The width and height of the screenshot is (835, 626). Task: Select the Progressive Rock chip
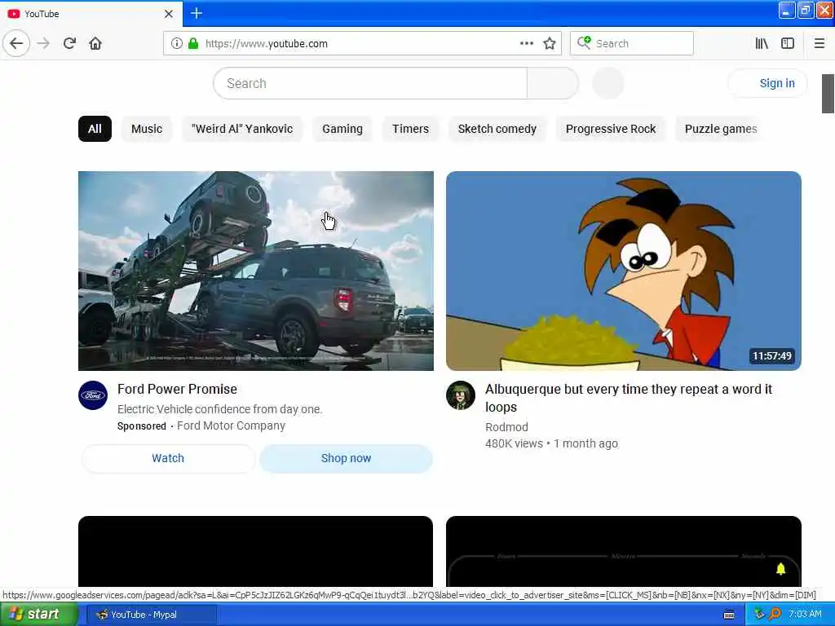[x=611, y=129]
